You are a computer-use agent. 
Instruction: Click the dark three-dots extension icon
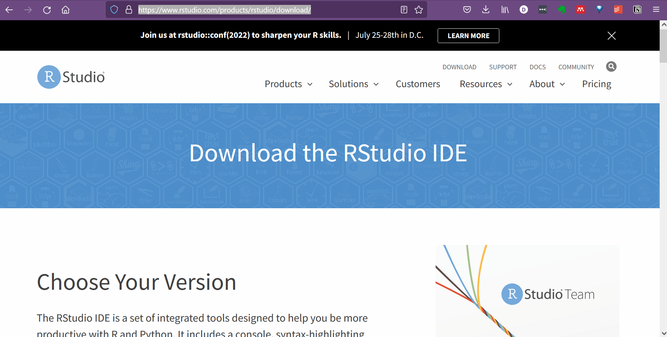click(543, 10)
